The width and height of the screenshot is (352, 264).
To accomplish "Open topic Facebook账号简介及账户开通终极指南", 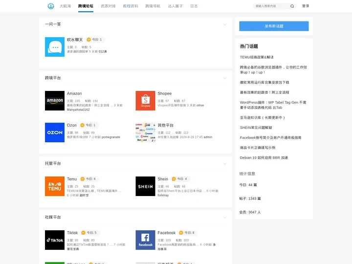I will 270,137.
